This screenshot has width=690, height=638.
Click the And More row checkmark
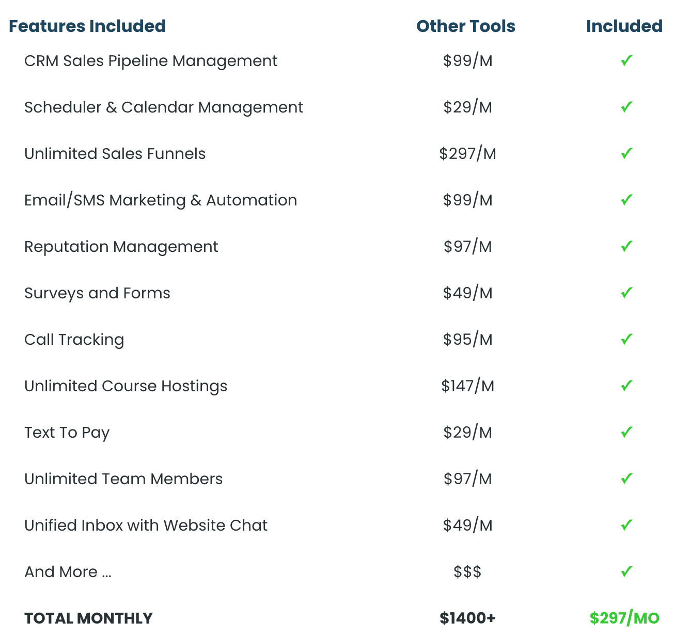(626, 572)
